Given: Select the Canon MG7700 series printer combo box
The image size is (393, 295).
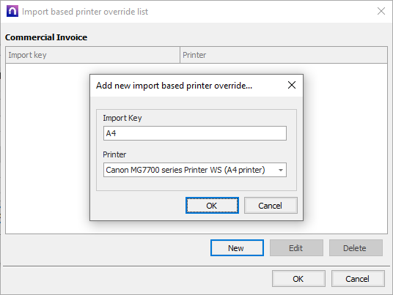Looking at the screenshot, I should [x=195, y=170].
